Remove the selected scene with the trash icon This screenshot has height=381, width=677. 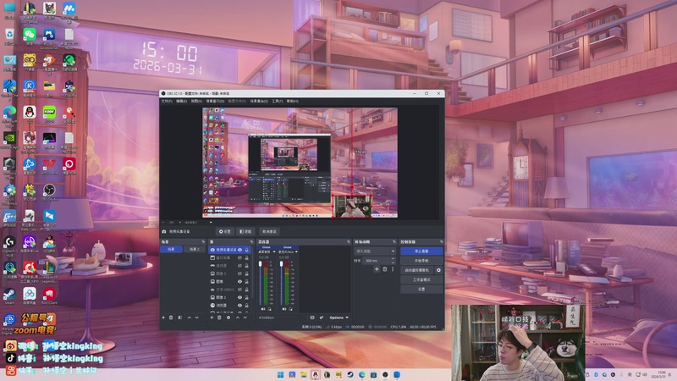[171, 317]
